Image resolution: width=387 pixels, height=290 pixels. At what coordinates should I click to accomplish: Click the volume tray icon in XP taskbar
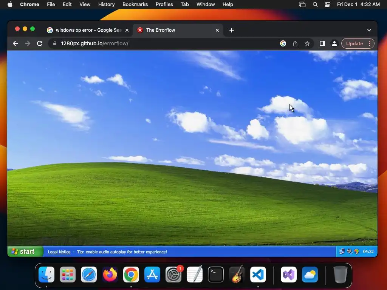point(349,251)
